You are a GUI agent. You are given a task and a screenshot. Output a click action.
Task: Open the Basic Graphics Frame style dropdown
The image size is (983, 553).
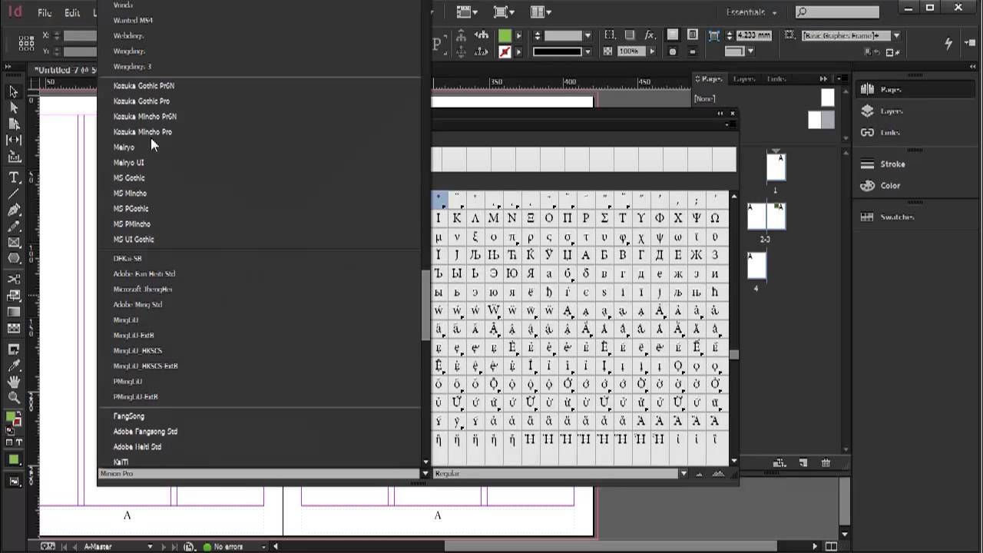(x=896, y=36)
